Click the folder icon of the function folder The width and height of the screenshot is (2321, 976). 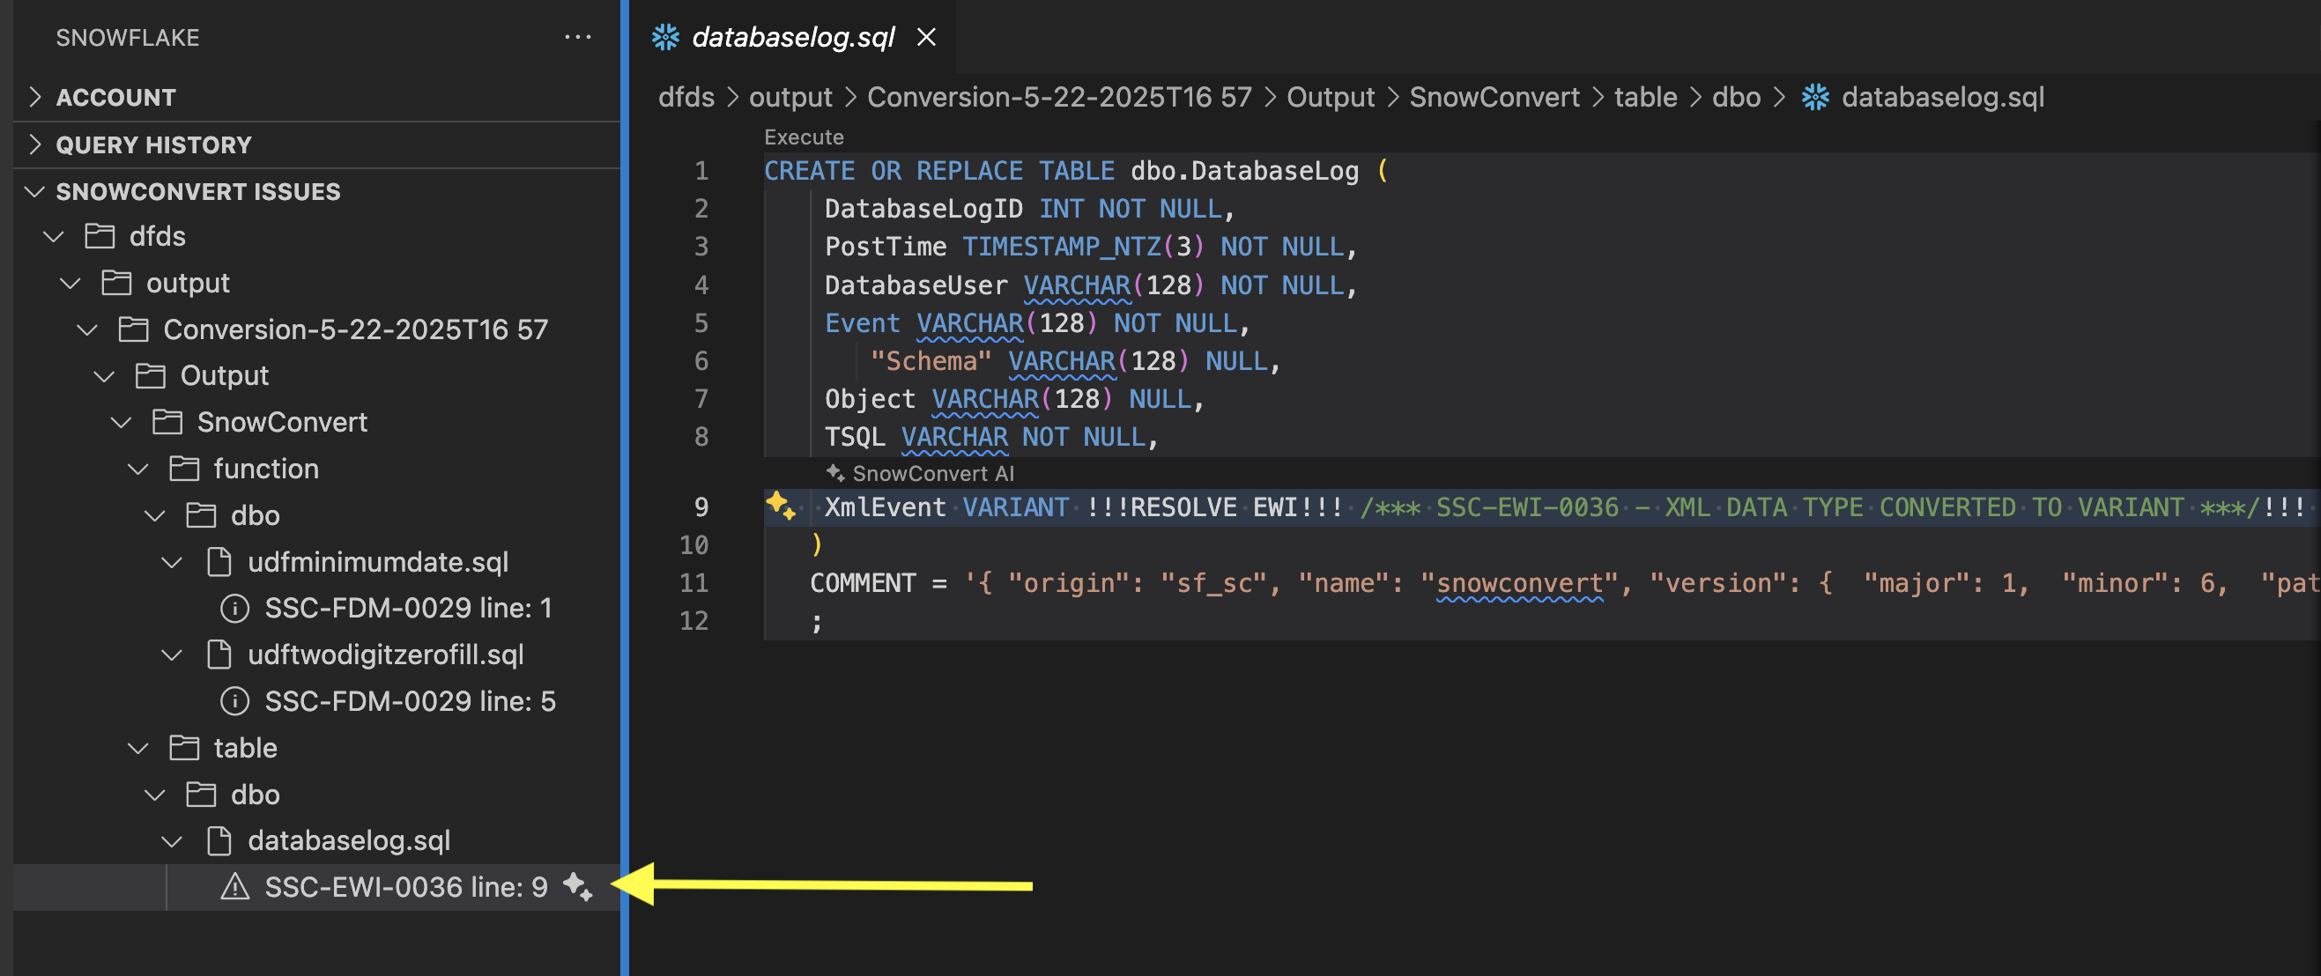tap(183, 469)
